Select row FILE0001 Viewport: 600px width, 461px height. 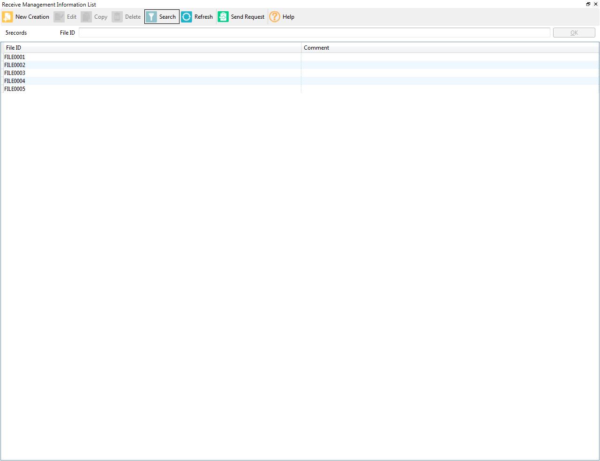pos(300,57)
